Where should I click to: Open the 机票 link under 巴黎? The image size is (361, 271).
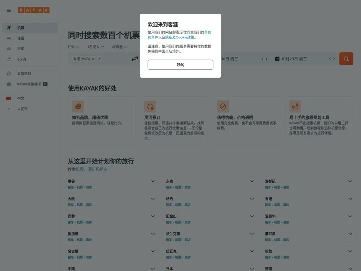click(80, 222)
